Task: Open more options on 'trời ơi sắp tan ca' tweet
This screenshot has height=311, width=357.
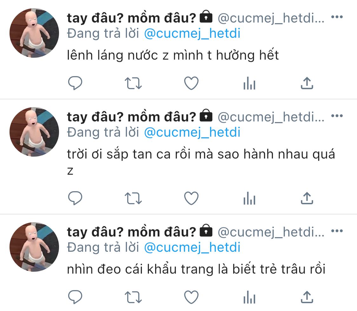Action: [337, 116]
